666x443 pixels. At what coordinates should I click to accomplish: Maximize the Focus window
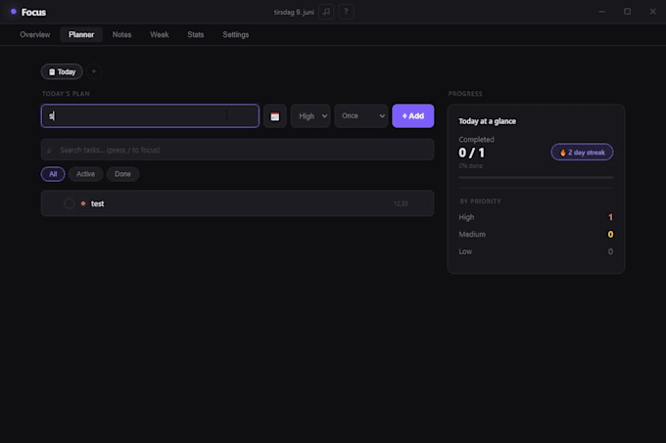click(627, 12)
